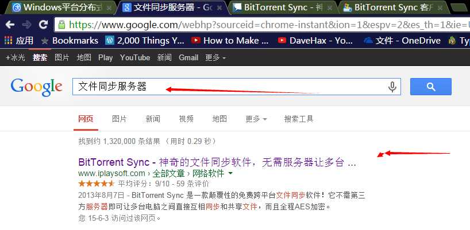This screenshot has width=470, height=230.
Task: Close the BitTorrent Sync - 神 tab
Action: tap(330, 8)
